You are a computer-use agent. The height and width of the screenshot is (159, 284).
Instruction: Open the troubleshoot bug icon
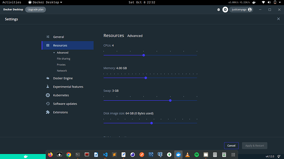219,9
